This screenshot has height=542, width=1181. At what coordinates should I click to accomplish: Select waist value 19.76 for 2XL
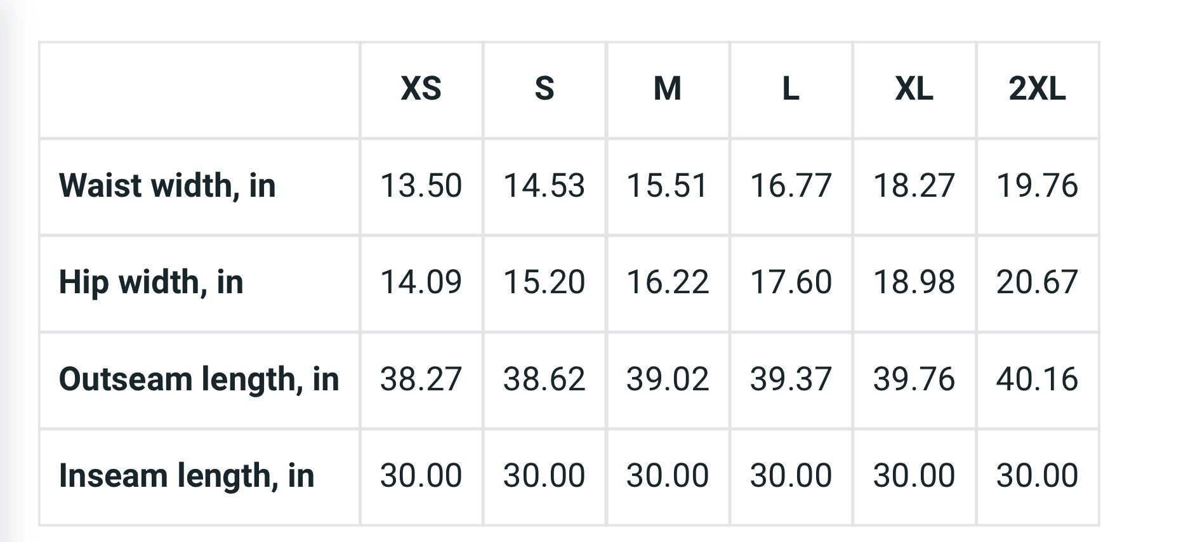[x=1037, y=186]
